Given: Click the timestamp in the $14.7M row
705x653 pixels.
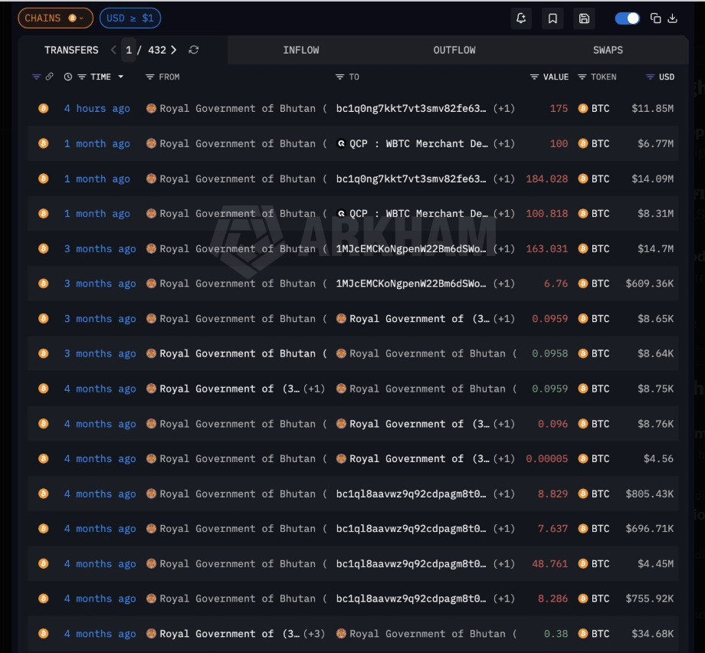Looking at the screenshot, I should (x=100, y=248).
